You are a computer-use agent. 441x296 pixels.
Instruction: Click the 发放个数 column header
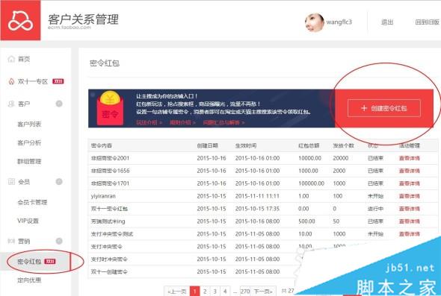pyautogui.click(x=343, y=145)
